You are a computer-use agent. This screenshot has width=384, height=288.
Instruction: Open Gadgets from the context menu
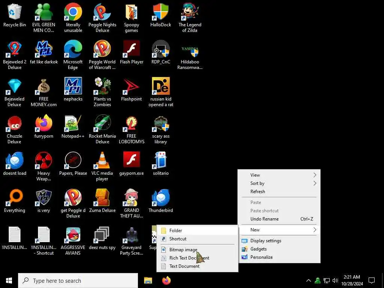[279, 249]
